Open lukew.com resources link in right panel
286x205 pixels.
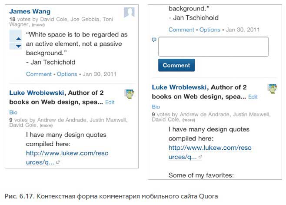[210, 152]
